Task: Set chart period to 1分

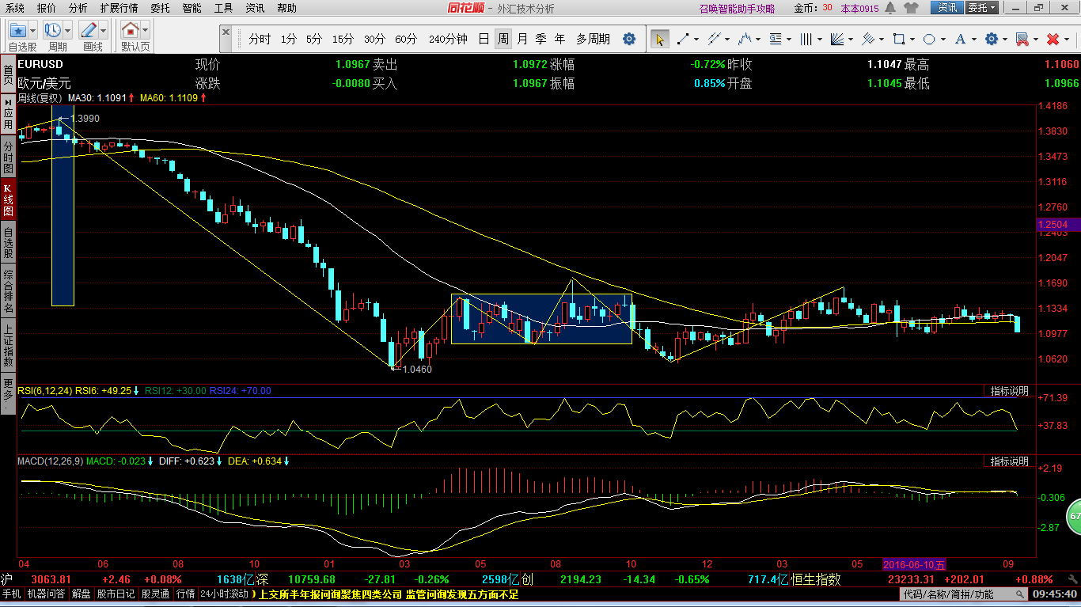Action: coord(289,39)
